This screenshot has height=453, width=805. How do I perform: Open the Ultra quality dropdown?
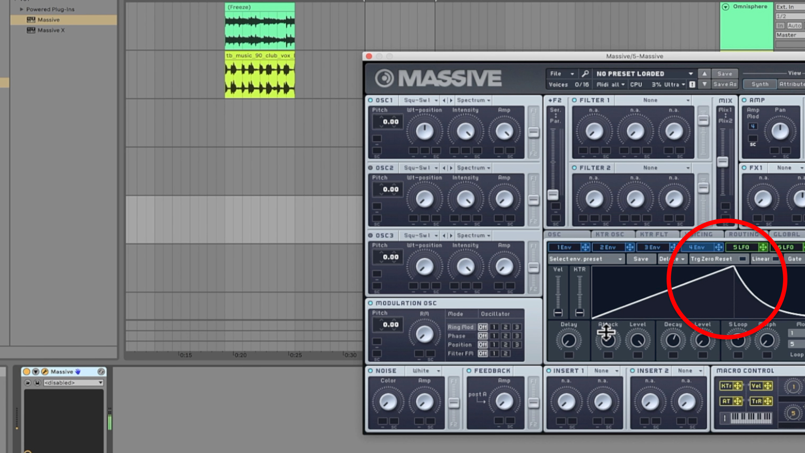tap(674, 84)
